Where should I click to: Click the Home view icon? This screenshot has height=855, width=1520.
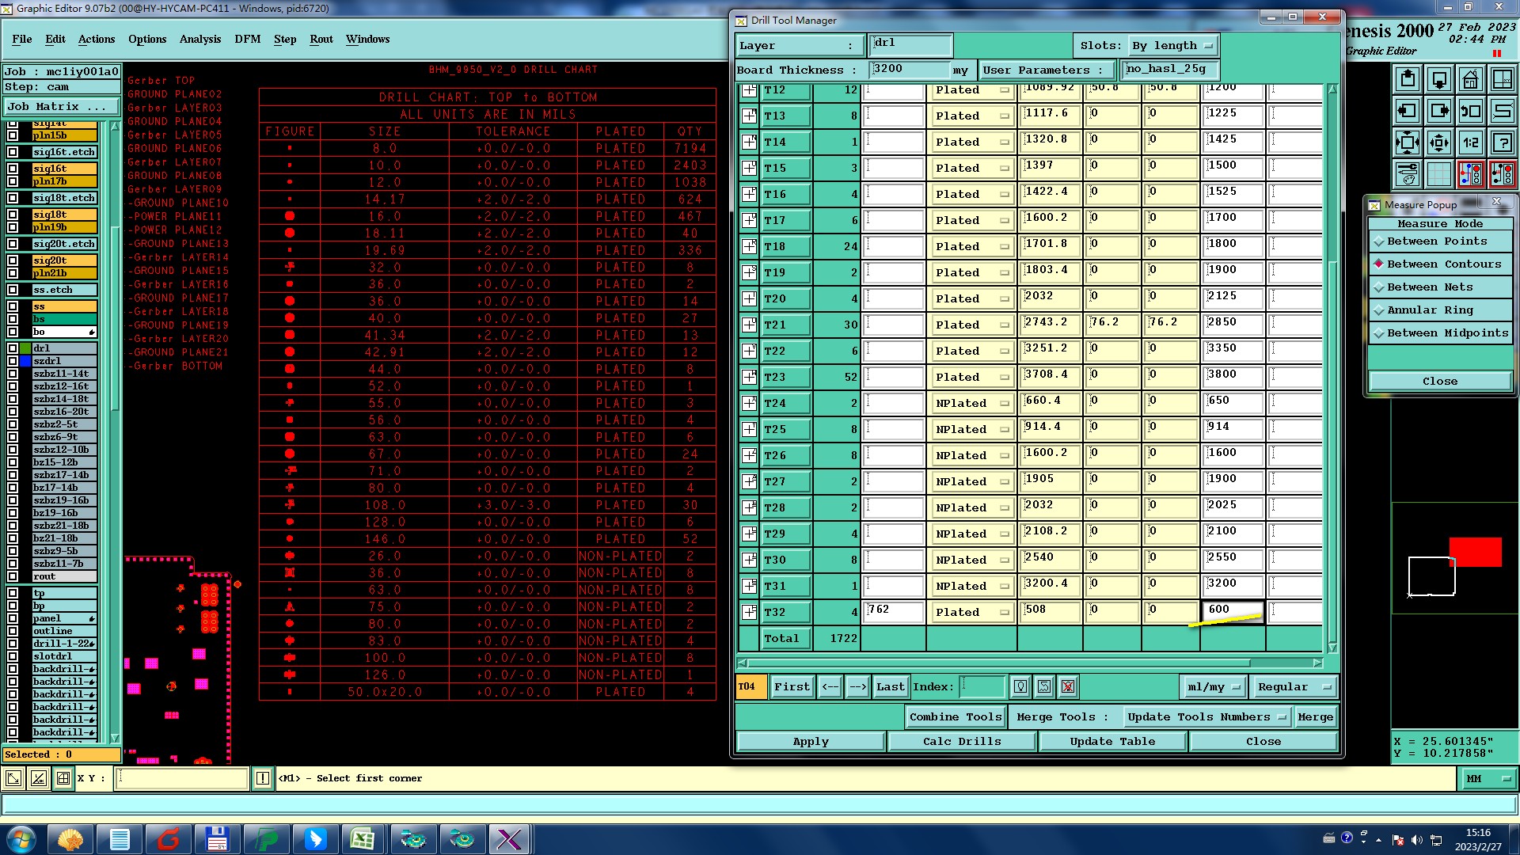1470,79
